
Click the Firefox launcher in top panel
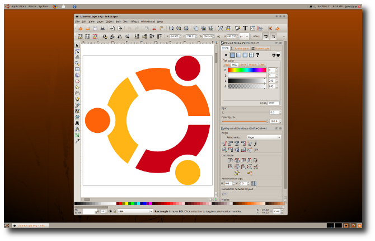55,7
